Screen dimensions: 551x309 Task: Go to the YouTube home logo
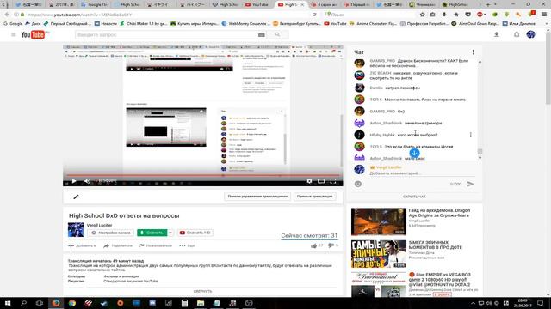34,34
